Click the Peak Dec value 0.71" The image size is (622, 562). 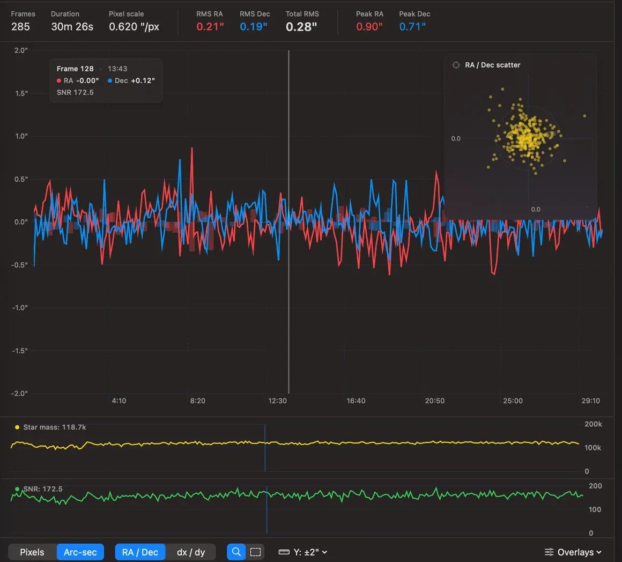point(412,27)
